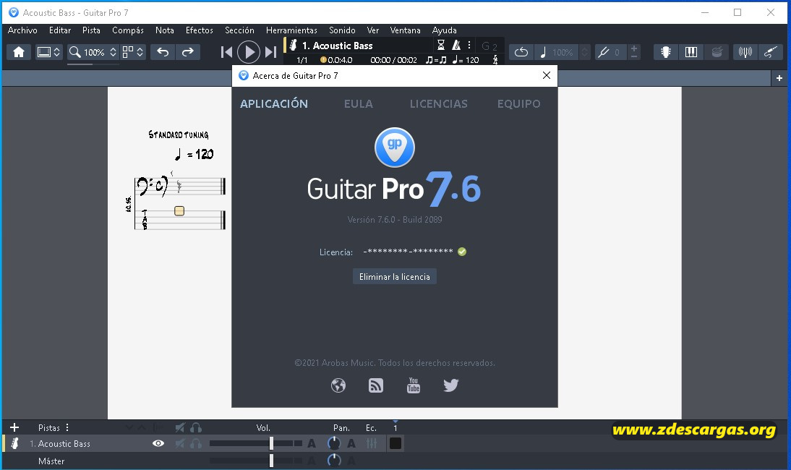Toggle Acoustic Bass track visibility eye
Screen dimensions: 791x470
coord(158,444)
